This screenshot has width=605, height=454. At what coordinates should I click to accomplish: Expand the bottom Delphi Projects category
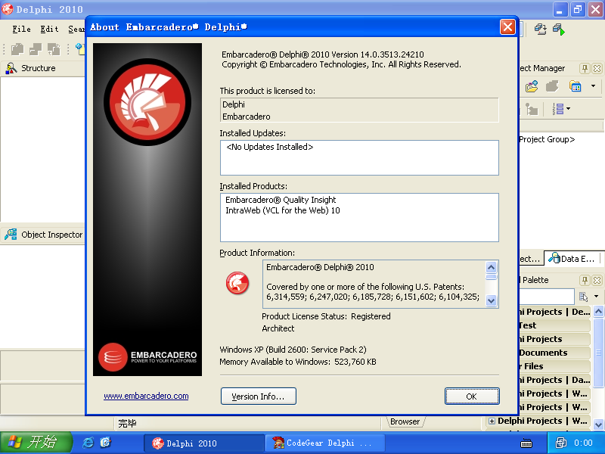tap(492, 421)
